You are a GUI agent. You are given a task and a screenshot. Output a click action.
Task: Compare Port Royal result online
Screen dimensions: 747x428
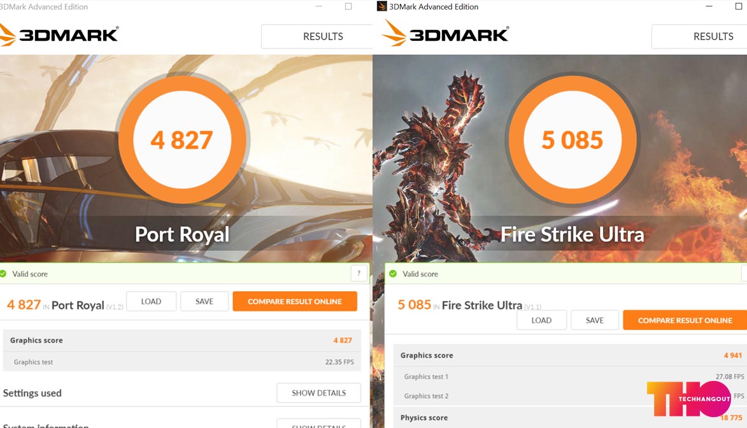pos(295,301)
